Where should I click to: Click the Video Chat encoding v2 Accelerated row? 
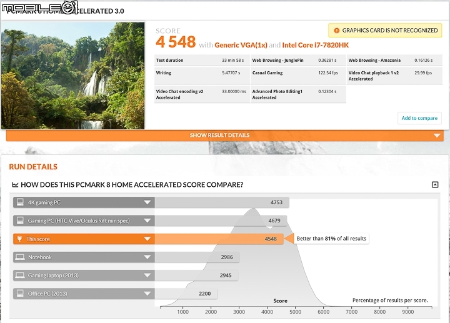[202, 94]
